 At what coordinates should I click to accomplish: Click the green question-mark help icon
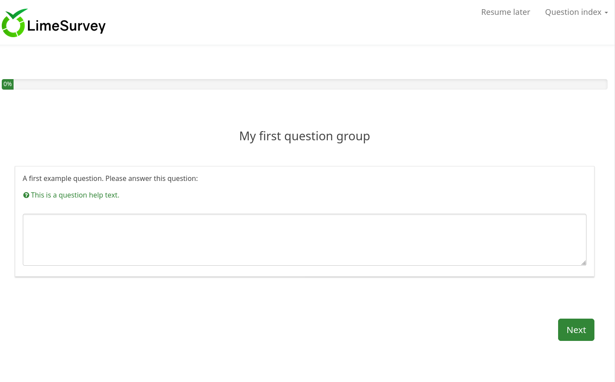(x=26, y=195)
